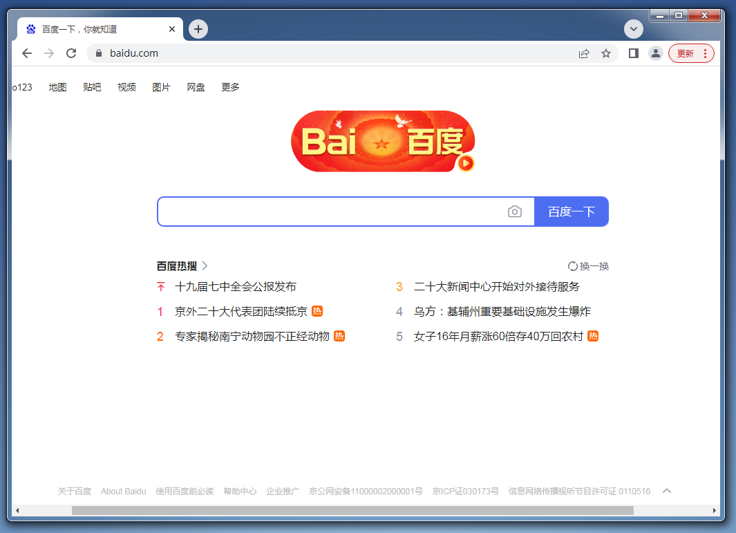736x533 pixels.
Task: Open the 视频 nav link
Action: [126, 87]
